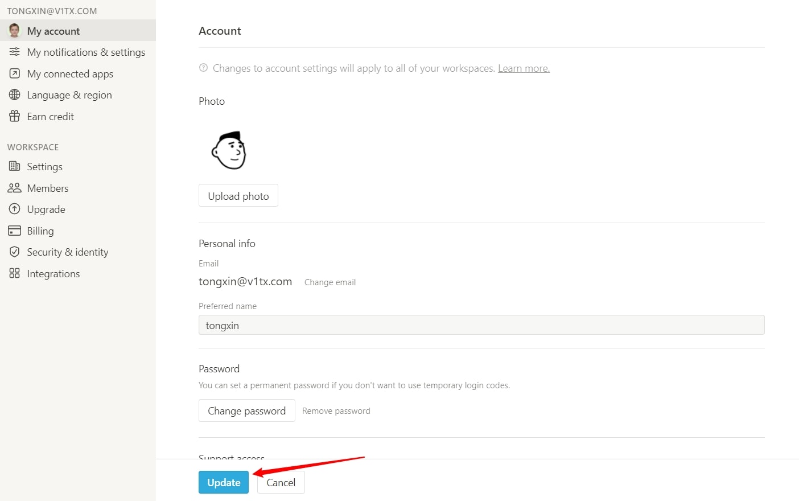
Task: Follow the Learn more link
Action: (x=524, y=68)
